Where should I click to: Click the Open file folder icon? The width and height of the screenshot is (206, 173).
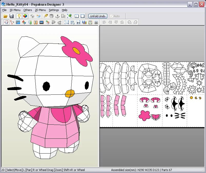click(6, 16)
